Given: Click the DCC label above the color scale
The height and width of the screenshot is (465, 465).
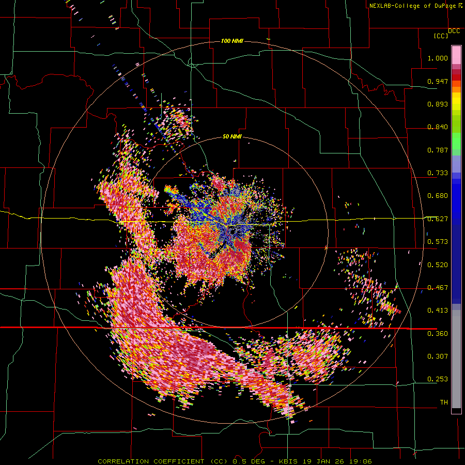Looking at the screenshot, I should pos(454,31).
